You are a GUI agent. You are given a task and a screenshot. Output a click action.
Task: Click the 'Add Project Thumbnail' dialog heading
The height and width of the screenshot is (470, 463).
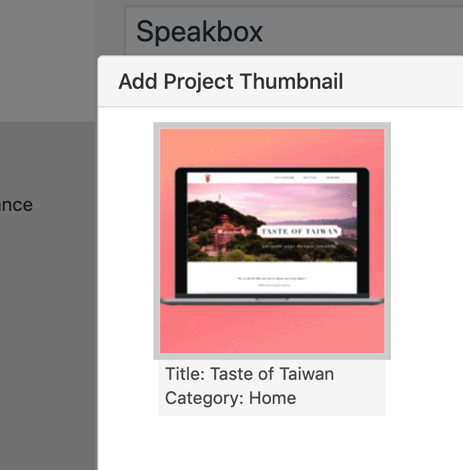click(x=231, y=81)
